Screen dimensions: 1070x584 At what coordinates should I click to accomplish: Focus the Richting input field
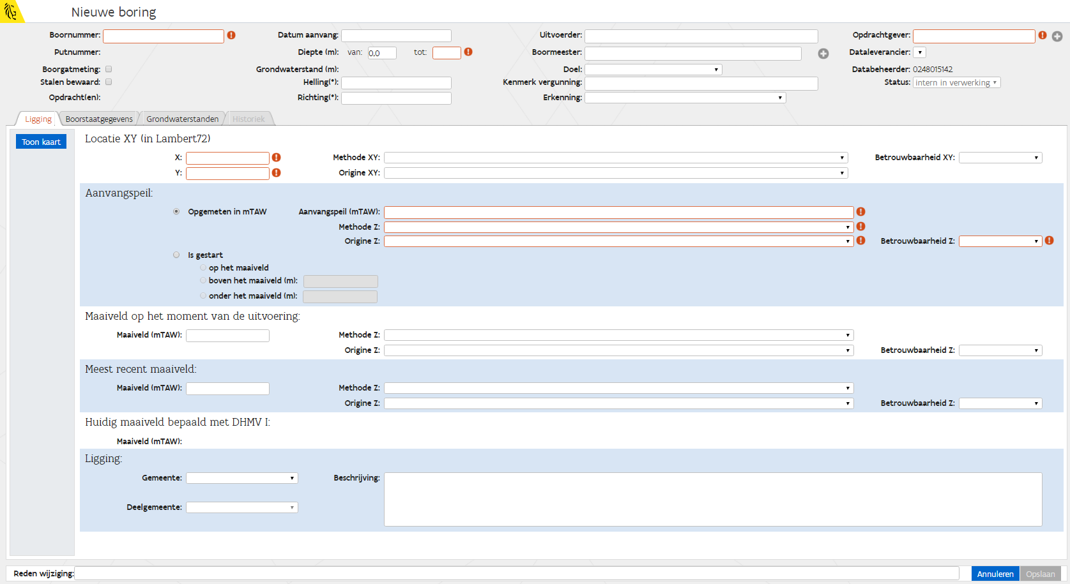(396, 98)
